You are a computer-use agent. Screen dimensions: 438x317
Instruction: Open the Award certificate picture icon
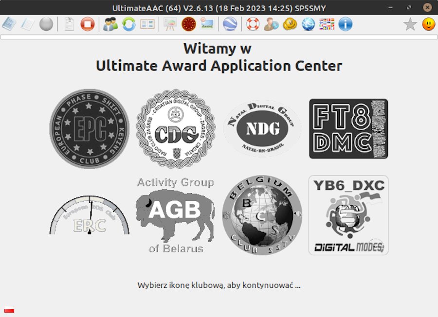207,24
